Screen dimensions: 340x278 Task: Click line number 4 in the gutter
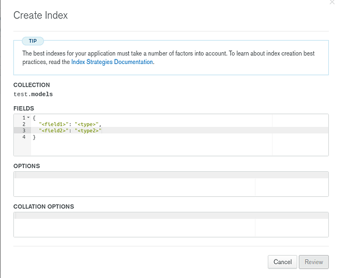click(24, 137)
